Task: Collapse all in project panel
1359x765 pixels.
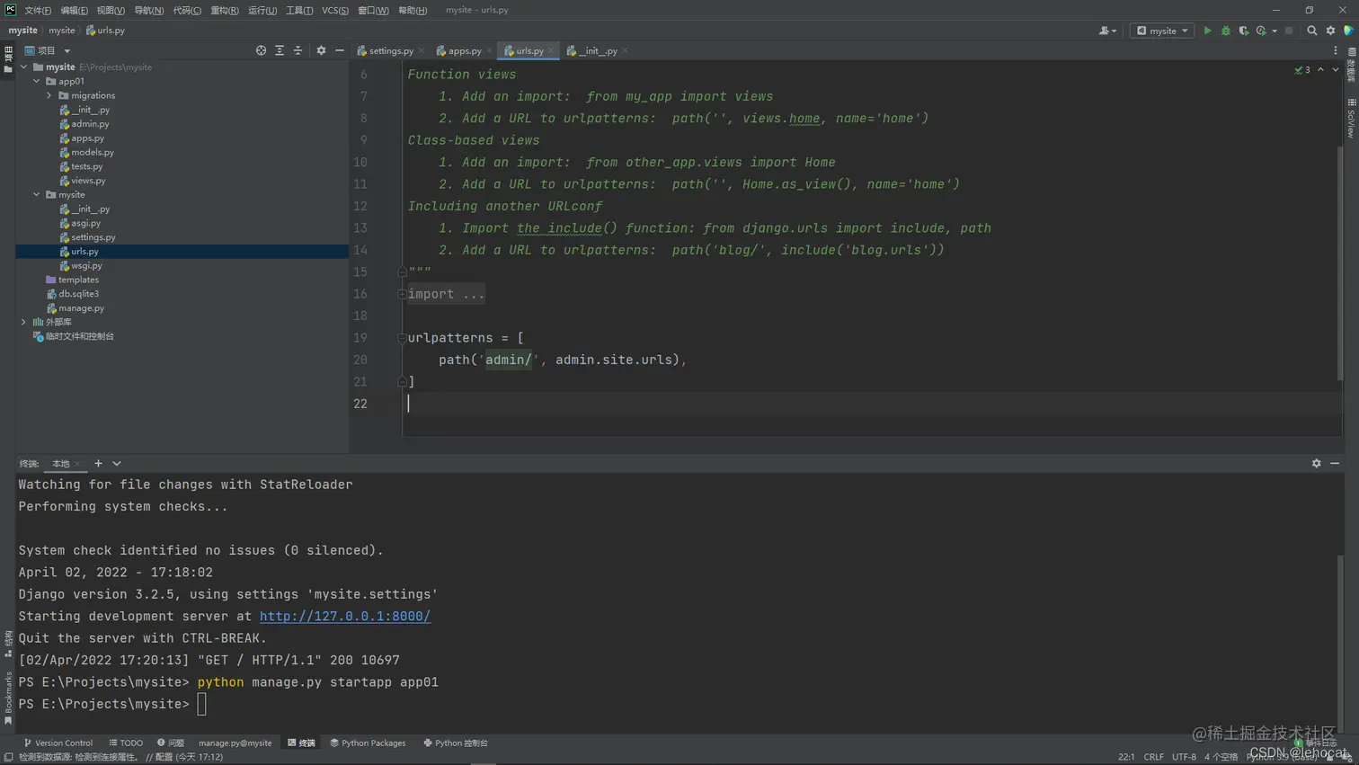Action: pos(298,50)
